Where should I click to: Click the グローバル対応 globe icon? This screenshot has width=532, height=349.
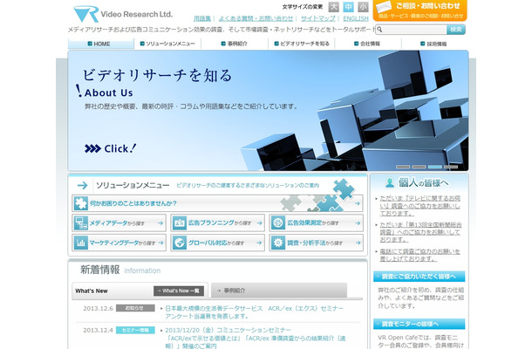pyautogui.click(x=180, y=243)
